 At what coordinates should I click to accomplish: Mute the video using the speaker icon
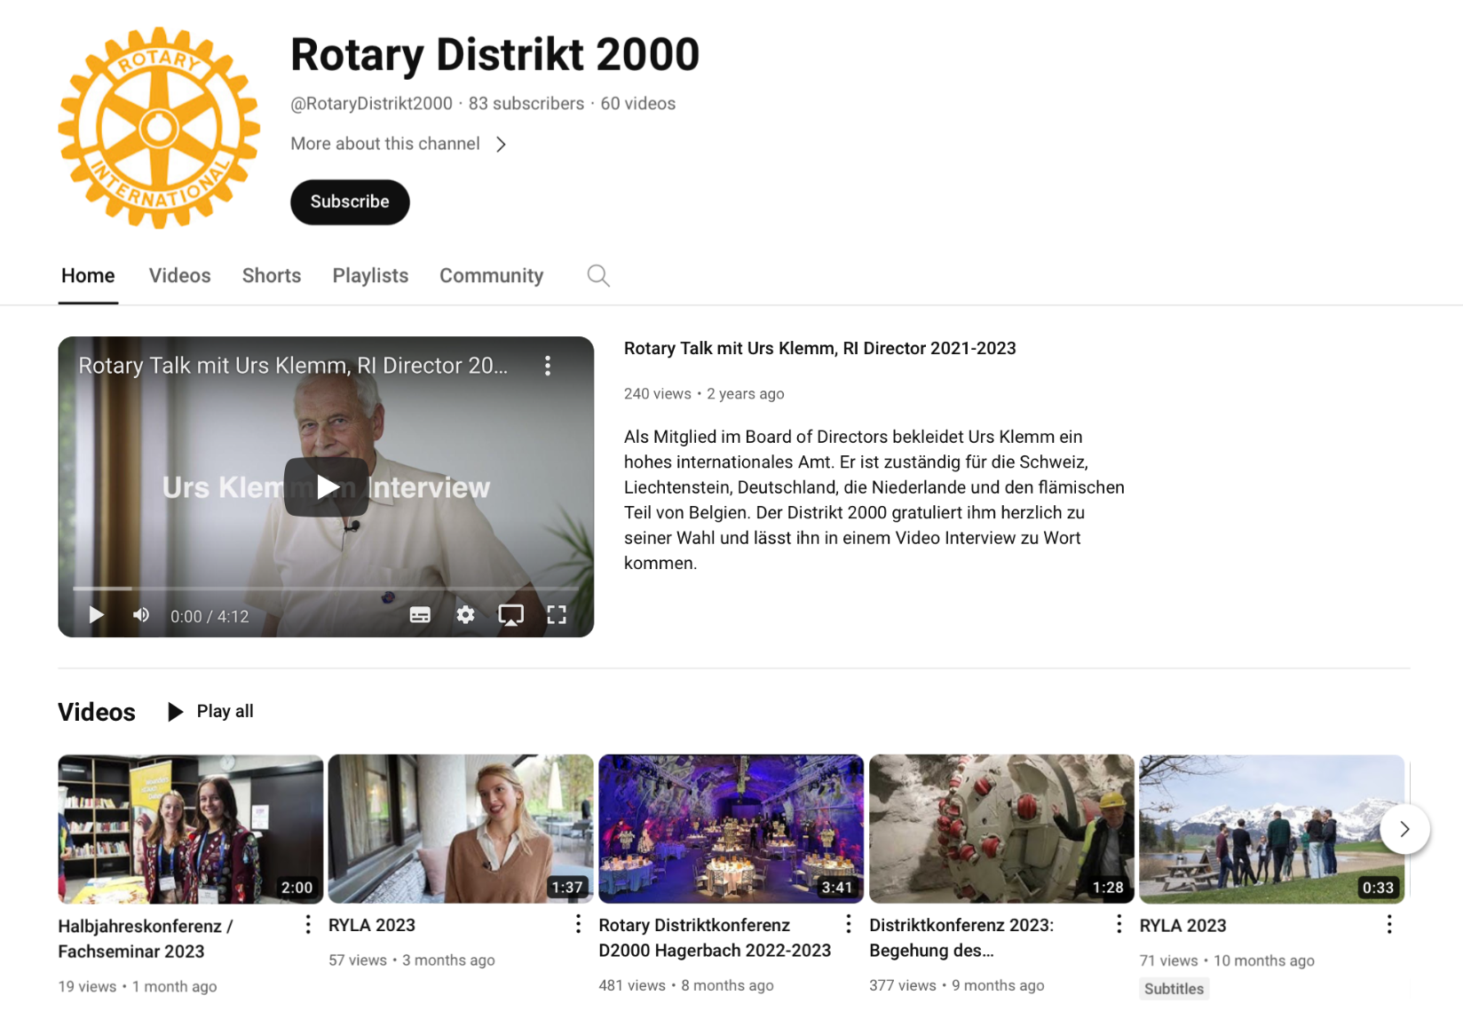(x=141, y=615)
